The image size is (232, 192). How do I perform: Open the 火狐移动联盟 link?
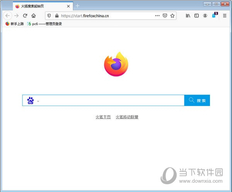tap(127, 117)
